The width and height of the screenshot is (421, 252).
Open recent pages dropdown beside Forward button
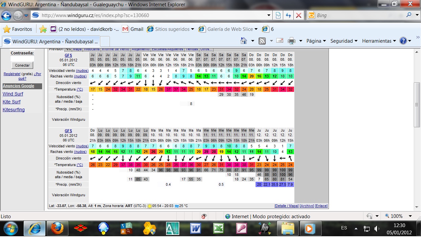click(x=26, y=15)
